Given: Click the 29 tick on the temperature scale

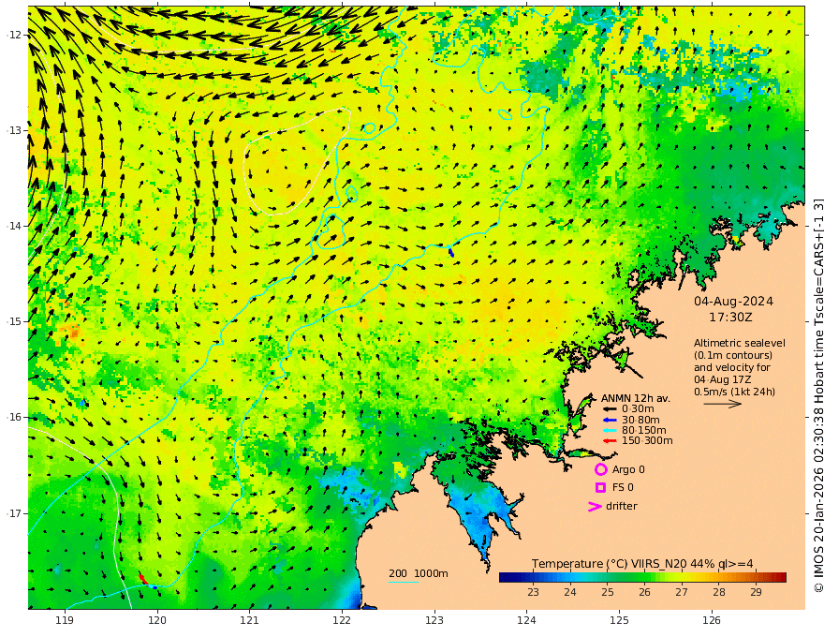Looking at the screenshot, I should point(756,592).
